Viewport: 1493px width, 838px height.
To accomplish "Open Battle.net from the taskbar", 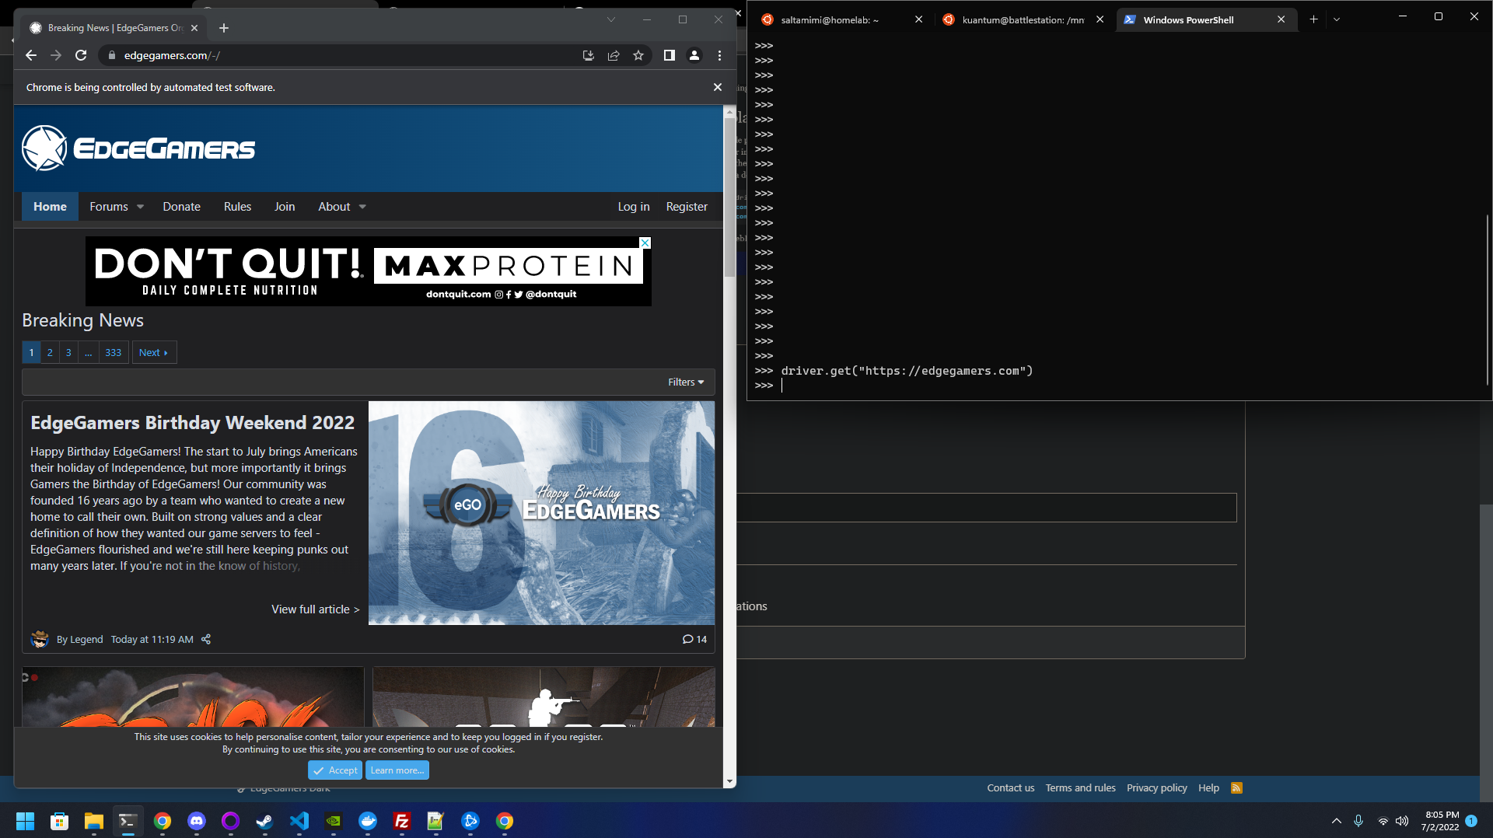I will (x=470, y=821).
